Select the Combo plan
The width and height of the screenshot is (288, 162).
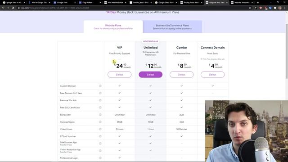[181, 75]
